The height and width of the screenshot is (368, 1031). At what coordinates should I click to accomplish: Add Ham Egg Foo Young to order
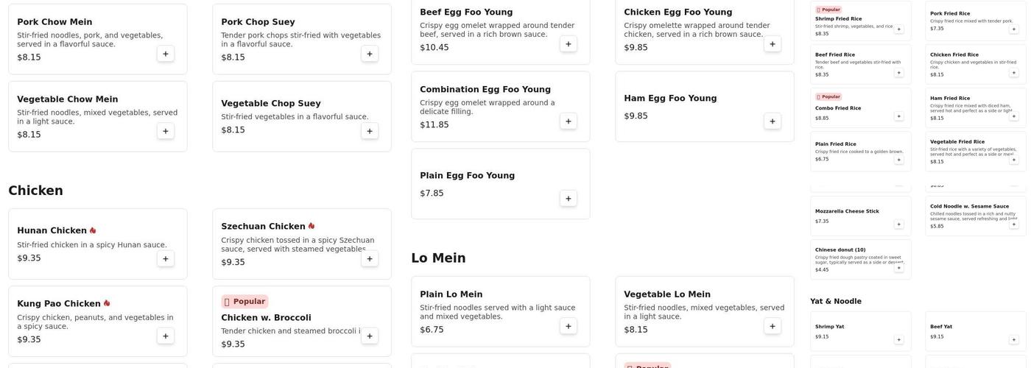[772, 121]
